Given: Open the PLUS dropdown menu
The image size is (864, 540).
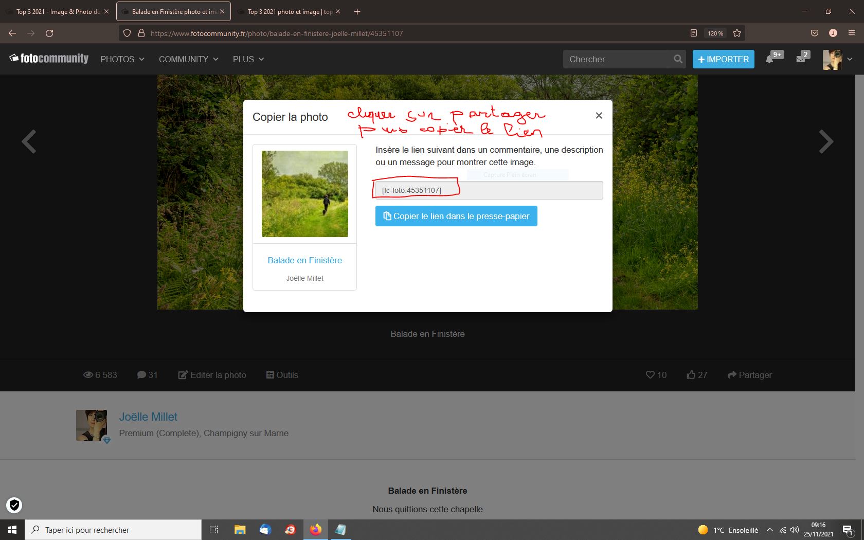Looking at the screenshot, I should click(x=248, y=59).
